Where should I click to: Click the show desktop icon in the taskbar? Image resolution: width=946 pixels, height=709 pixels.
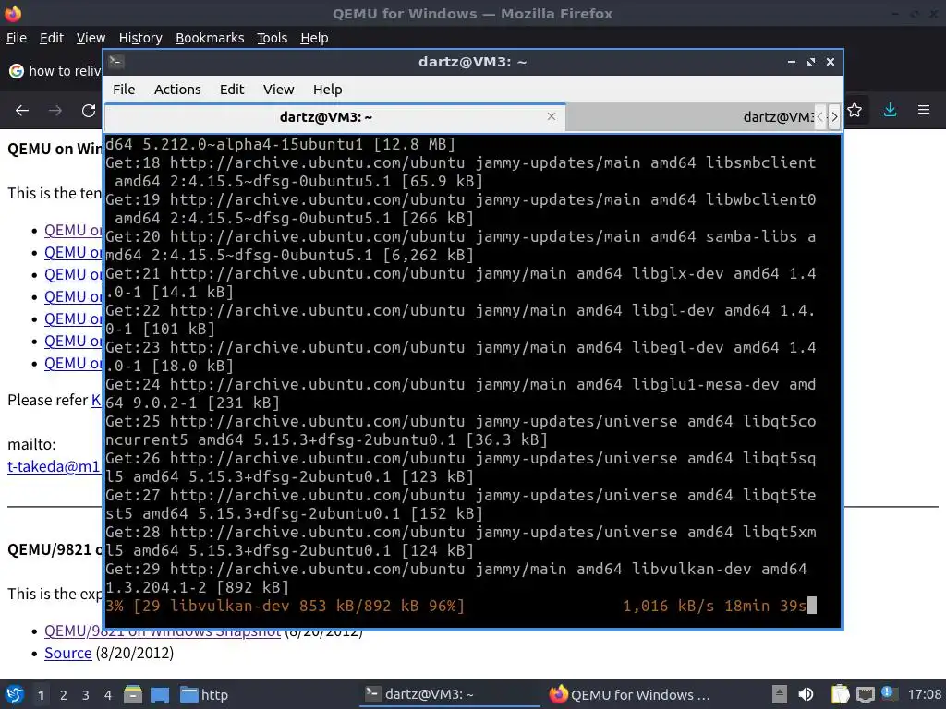point(160,694)
